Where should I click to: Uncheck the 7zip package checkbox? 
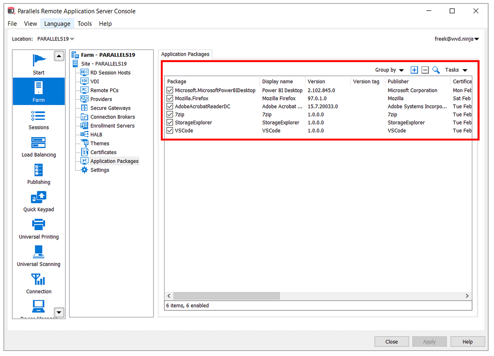(x=170, y=114)
